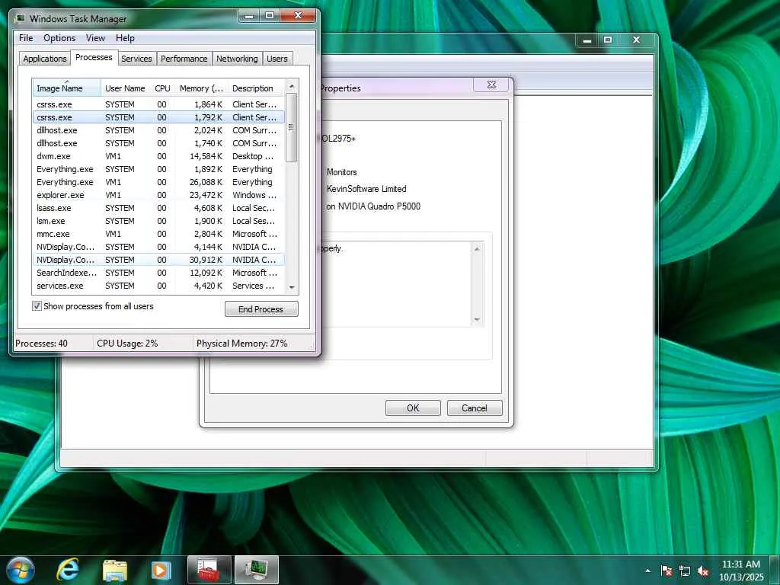780x585 pixels.
Task: Select mmc.exe process row
Action: click(x=158, y=234)
